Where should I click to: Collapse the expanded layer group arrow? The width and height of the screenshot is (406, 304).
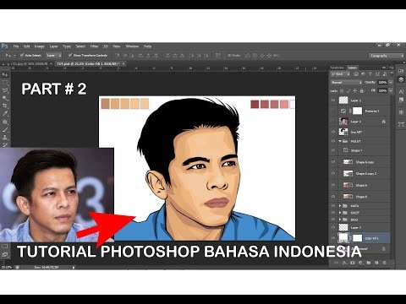pyautogui.click(x=340, y=141)
